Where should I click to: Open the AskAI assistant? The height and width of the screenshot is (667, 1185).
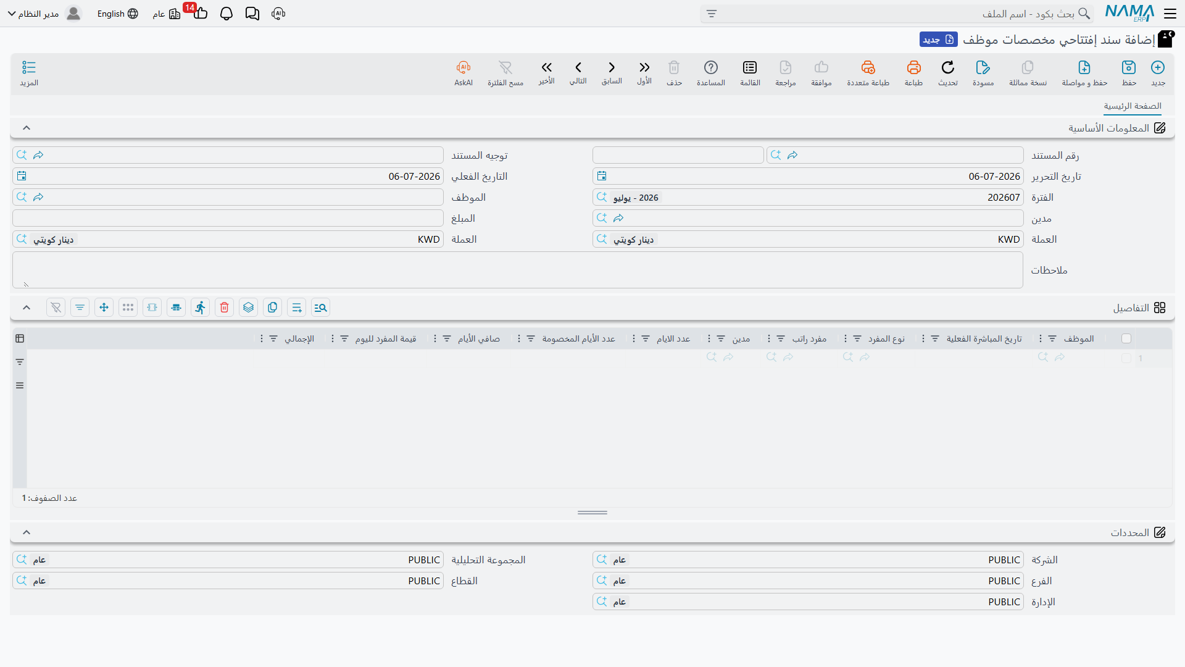(x=464, y=73)
